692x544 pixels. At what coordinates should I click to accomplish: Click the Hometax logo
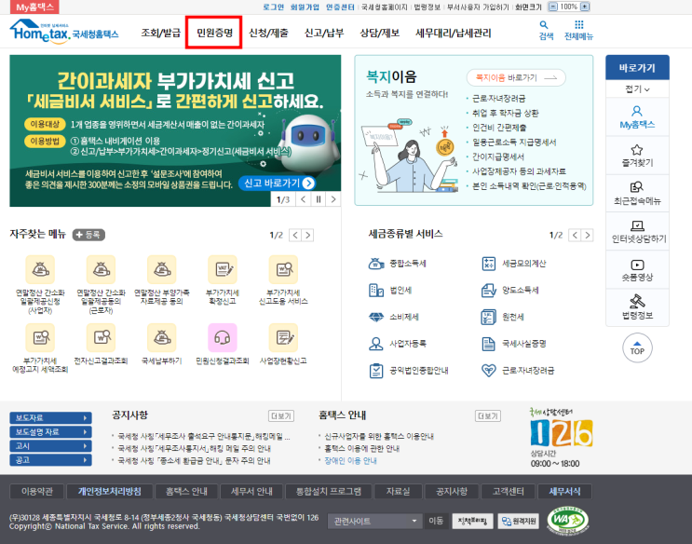pyautogui.click(x=64, y=32)
